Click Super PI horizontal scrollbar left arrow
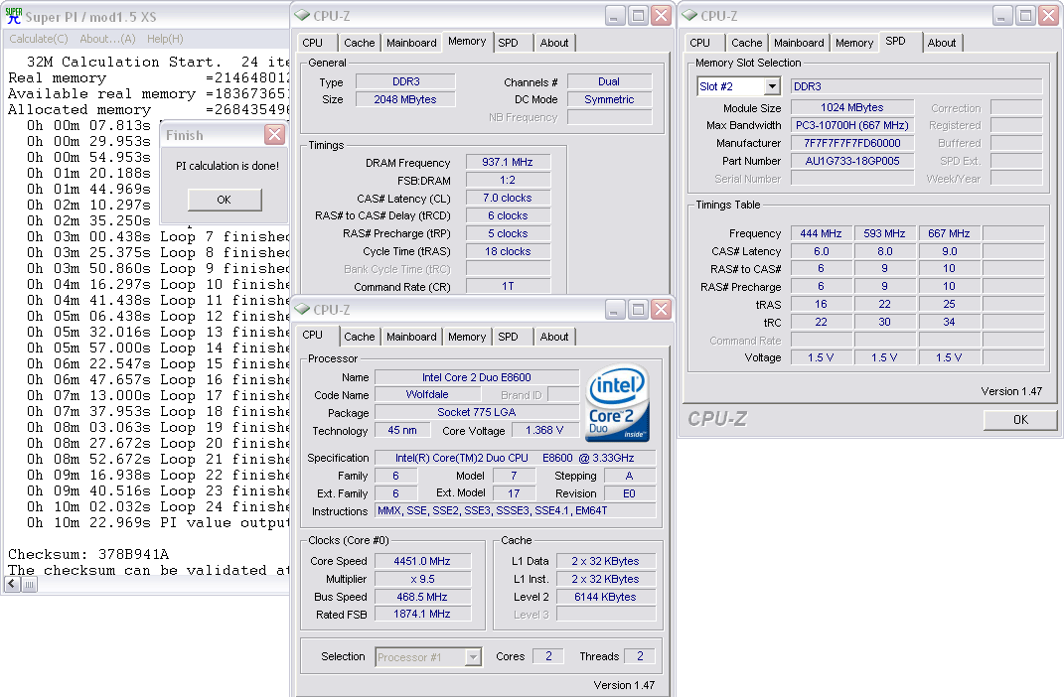The image size is (1064, 697). (x=13, y=585)
